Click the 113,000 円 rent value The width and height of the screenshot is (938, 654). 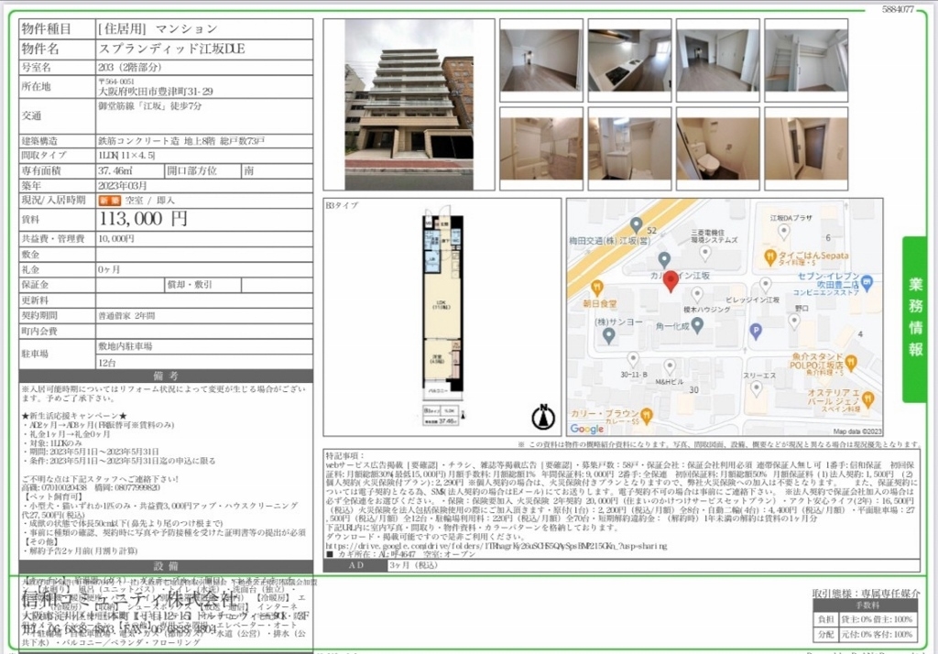tap(144, 219)
